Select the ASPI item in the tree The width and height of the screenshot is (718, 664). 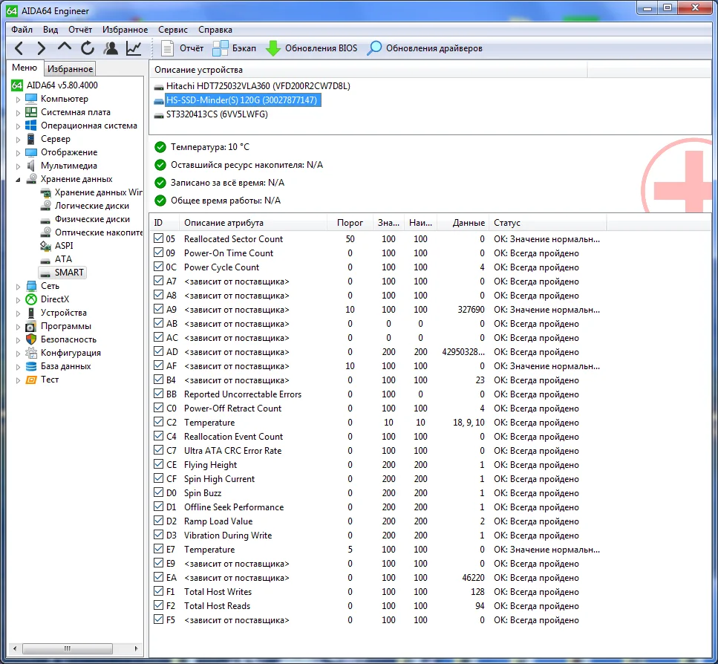click(64, 245)
